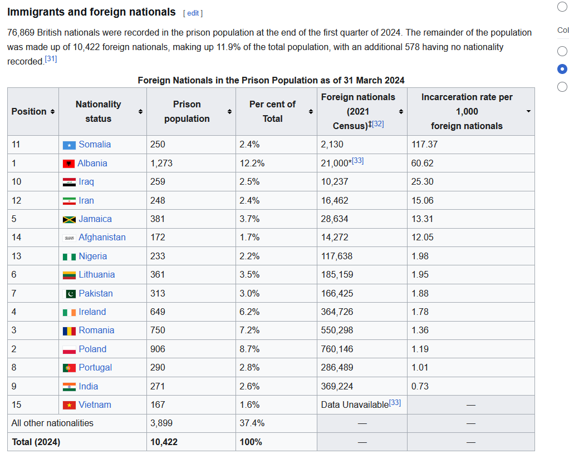Click Nigeria's census figure 117,638
Screen dimensions: 569x459
point(336,256)
